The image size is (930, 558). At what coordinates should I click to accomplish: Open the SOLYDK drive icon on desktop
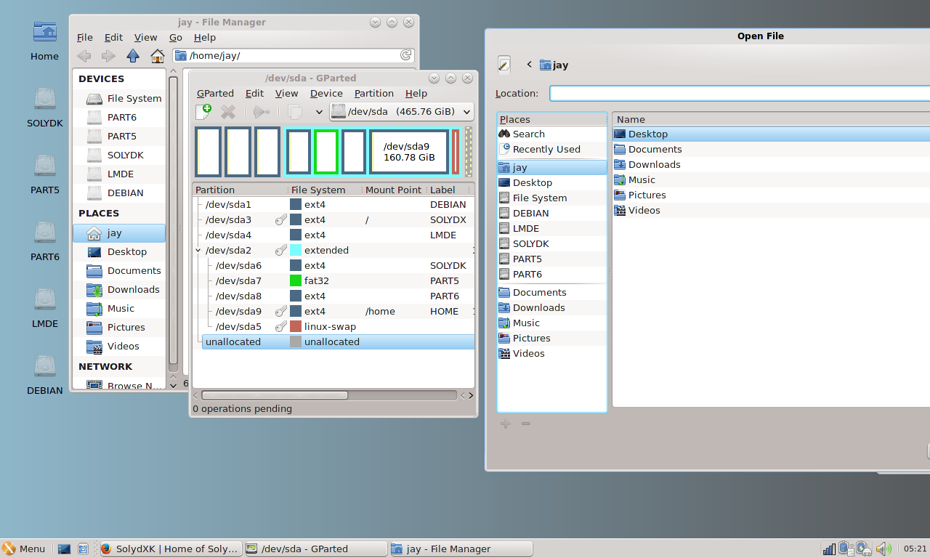click(x=45, y=100)
